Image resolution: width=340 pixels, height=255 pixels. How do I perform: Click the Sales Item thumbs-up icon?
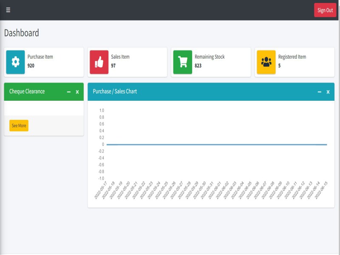pos(99,62)
